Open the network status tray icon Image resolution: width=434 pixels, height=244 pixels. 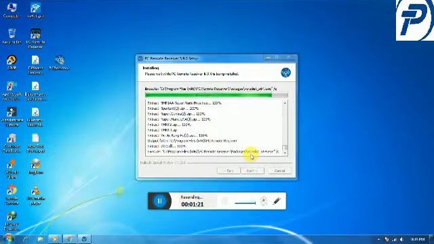point(395,239)
